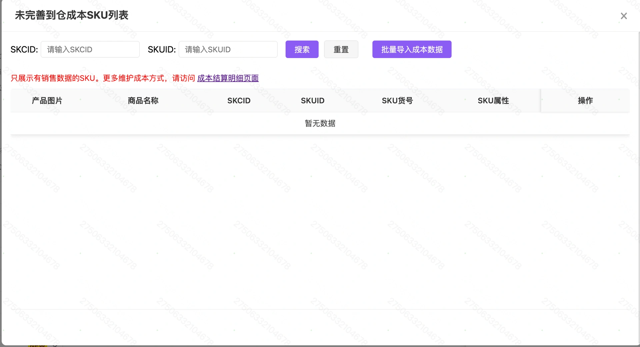The width and height of the screenshot is (640, 347).
Task: Click the 搜索 button
Action: coord(302,49)
